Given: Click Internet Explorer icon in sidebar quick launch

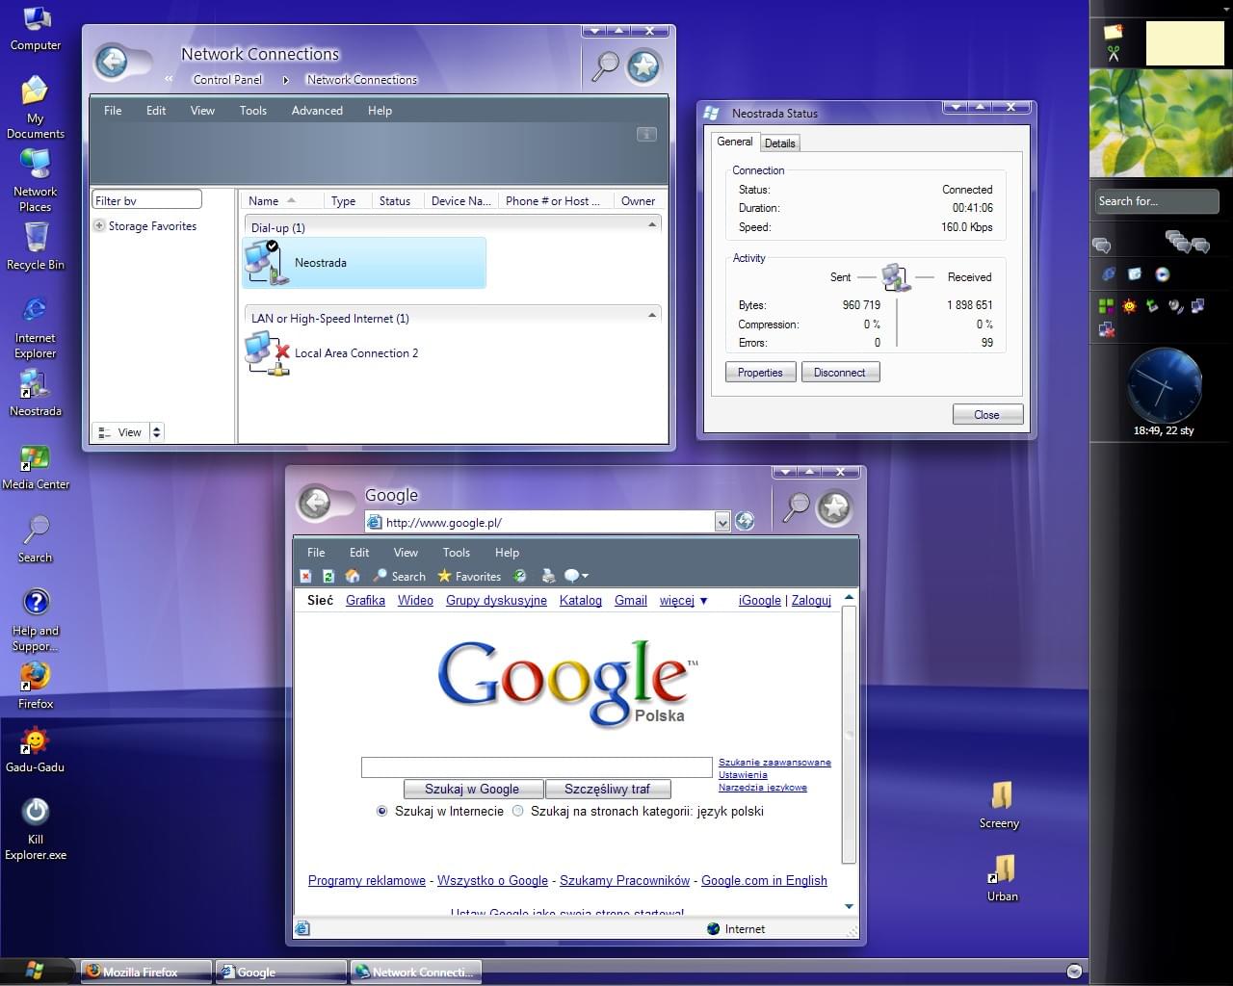Looking at the screenshot, I should (x=1109, y=274).
